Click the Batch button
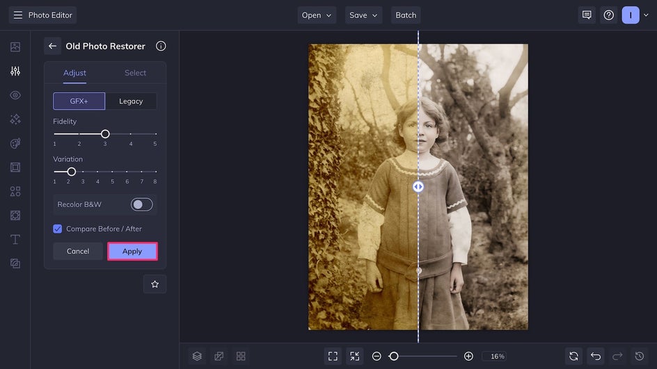 point(406,15)
